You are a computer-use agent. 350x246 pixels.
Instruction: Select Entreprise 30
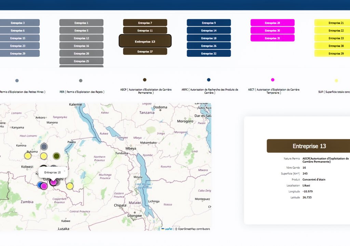click(x=272, y=30)
